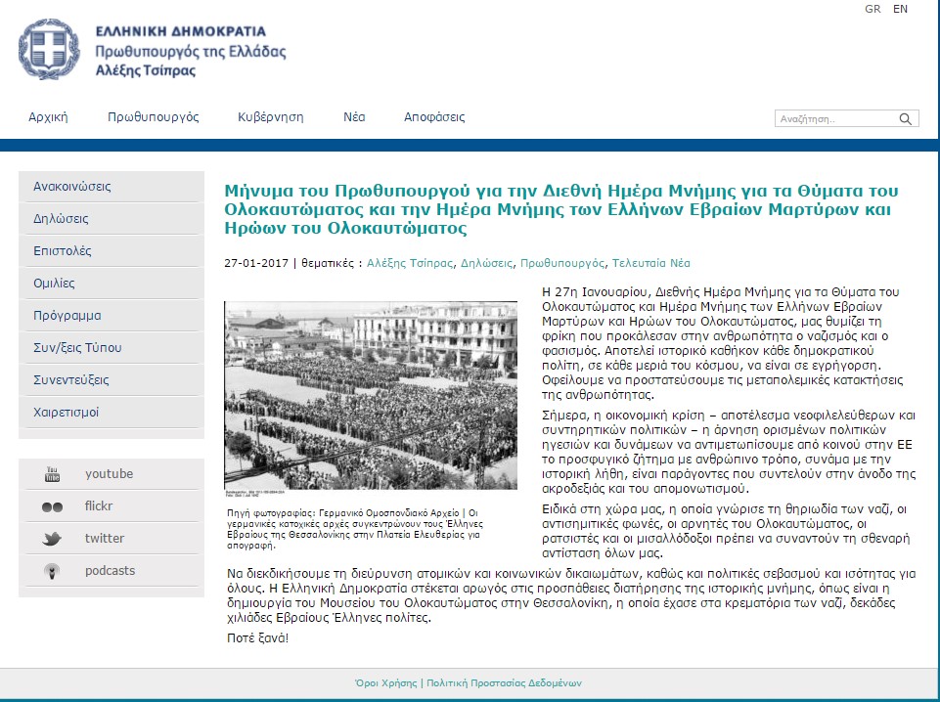940x702 pixels.
Task: Open the youtube text link
Action: pyautogui.click(x=110, y=474)
